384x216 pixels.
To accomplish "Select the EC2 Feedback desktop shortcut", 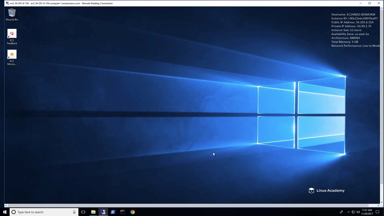I will click(x=12, y=37).
